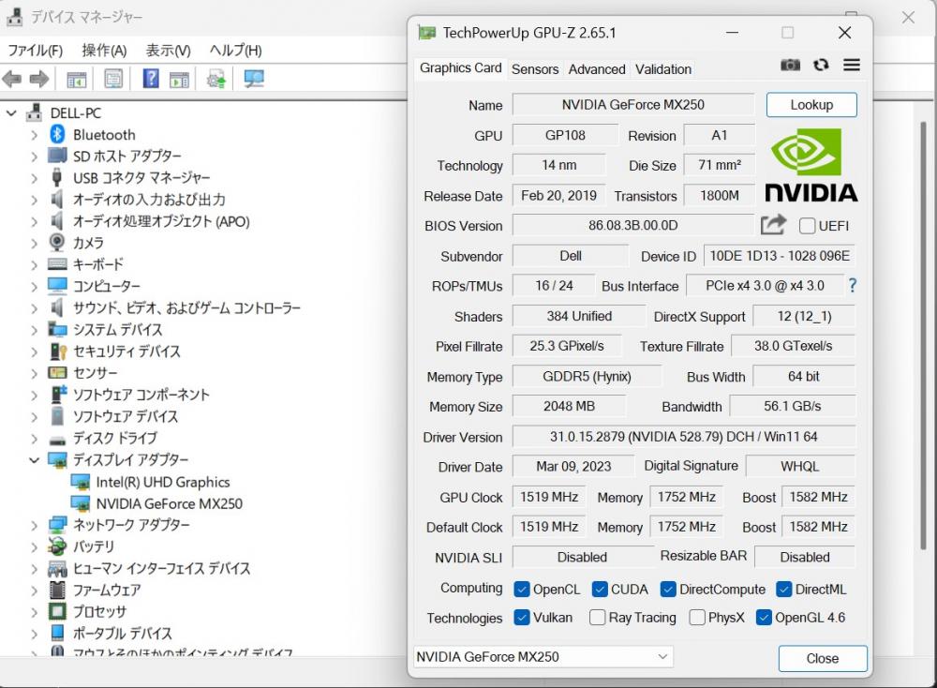Click the USB コネクタ マネージャー icon
The width and height of the screenshot is (937, 688).
point(57,177)
